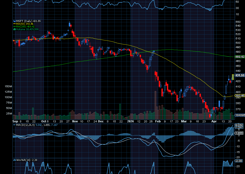Click the Apr label on the date axis
Image resolution: width=245 pixels, height=174 pixels.
pos(214,122)
